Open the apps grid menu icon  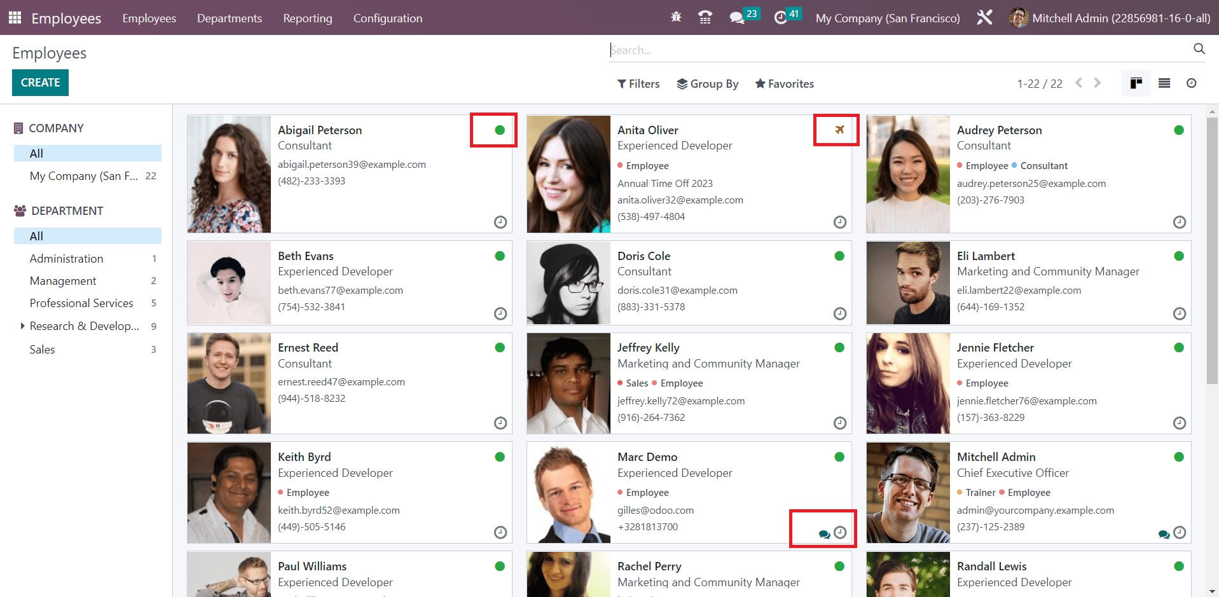point(15,18)
